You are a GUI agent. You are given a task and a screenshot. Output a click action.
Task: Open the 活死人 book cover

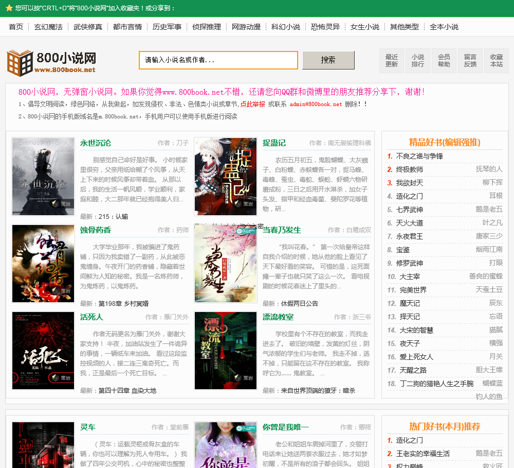click(x=43, y=351)
